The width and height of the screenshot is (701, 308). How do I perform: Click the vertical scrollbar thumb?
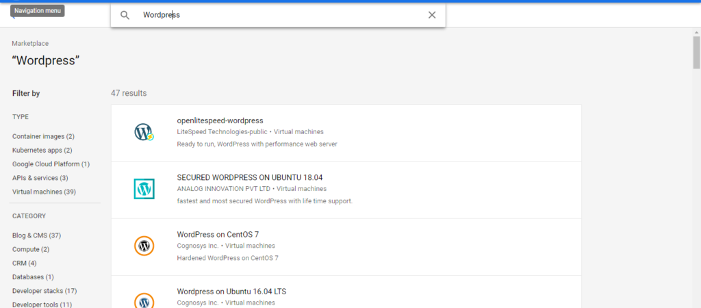coord(696,53)
